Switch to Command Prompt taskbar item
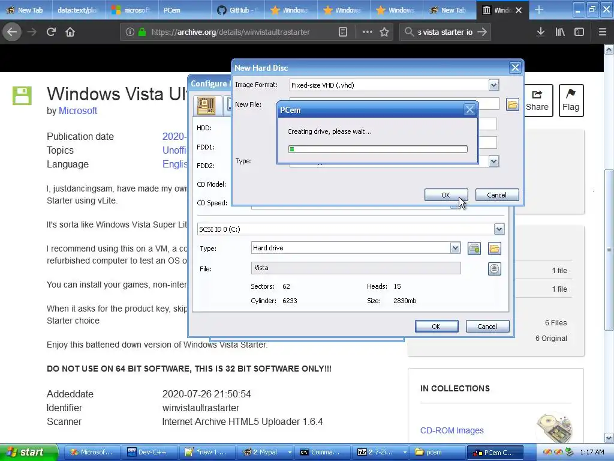Image resolution: width=614 pixels, height=461 pixels. 322,453
